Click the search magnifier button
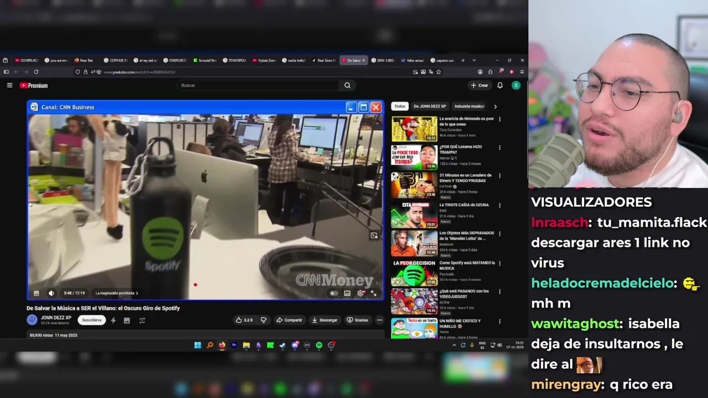The width and height of the screenshot is (708, 398). [x=347, y=85]
